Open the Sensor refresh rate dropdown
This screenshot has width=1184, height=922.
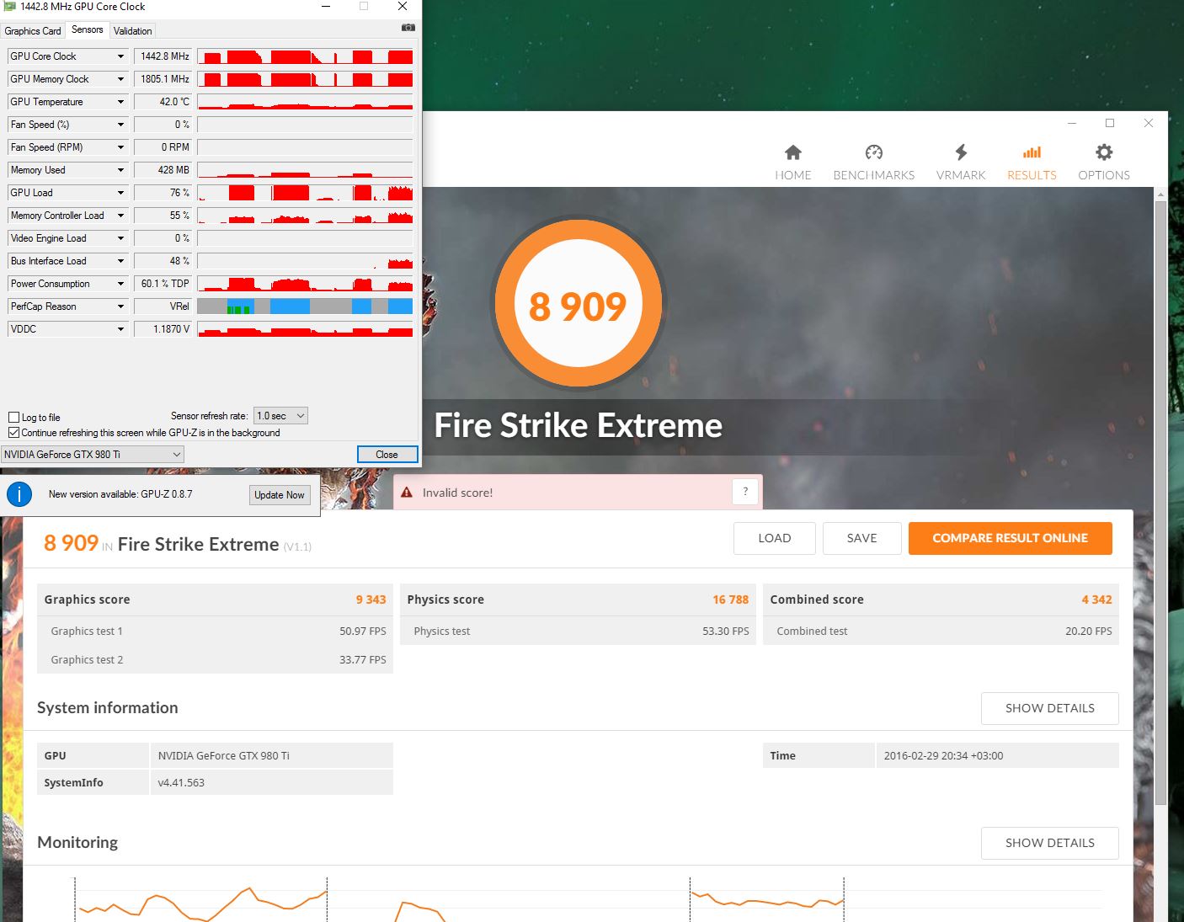coord(280,416)
